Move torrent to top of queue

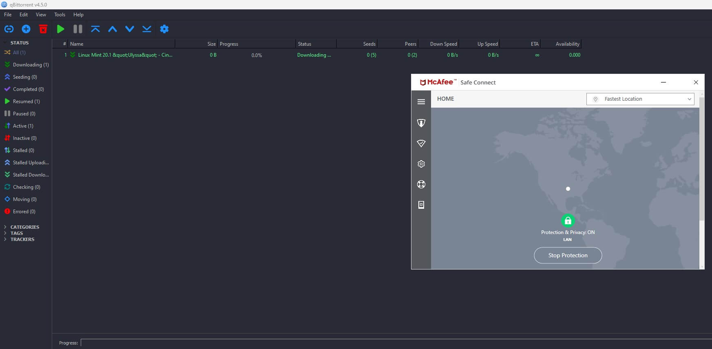(x=95, y=29)
